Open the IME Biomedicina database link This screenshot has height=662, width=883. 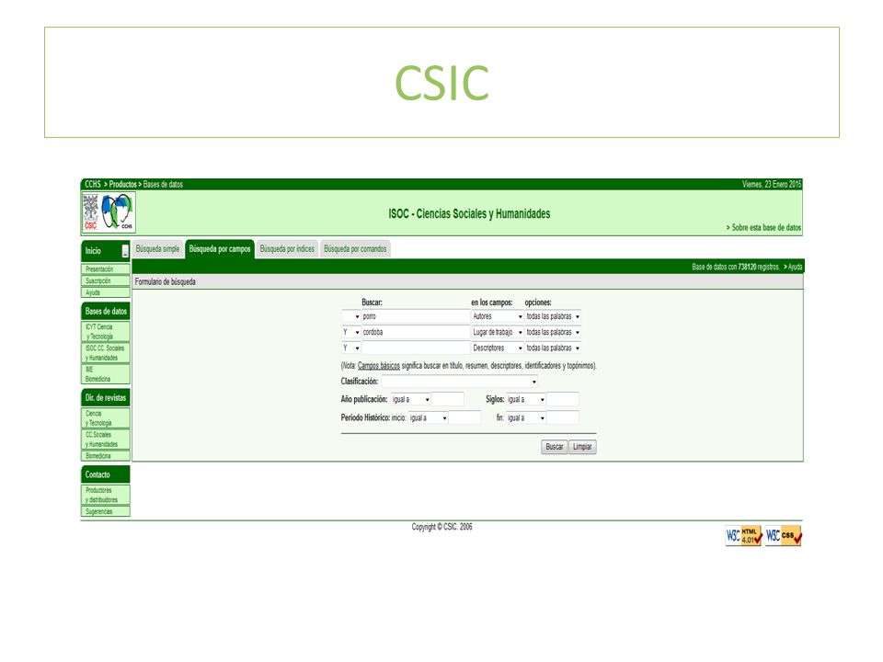(x=105, y=374)
